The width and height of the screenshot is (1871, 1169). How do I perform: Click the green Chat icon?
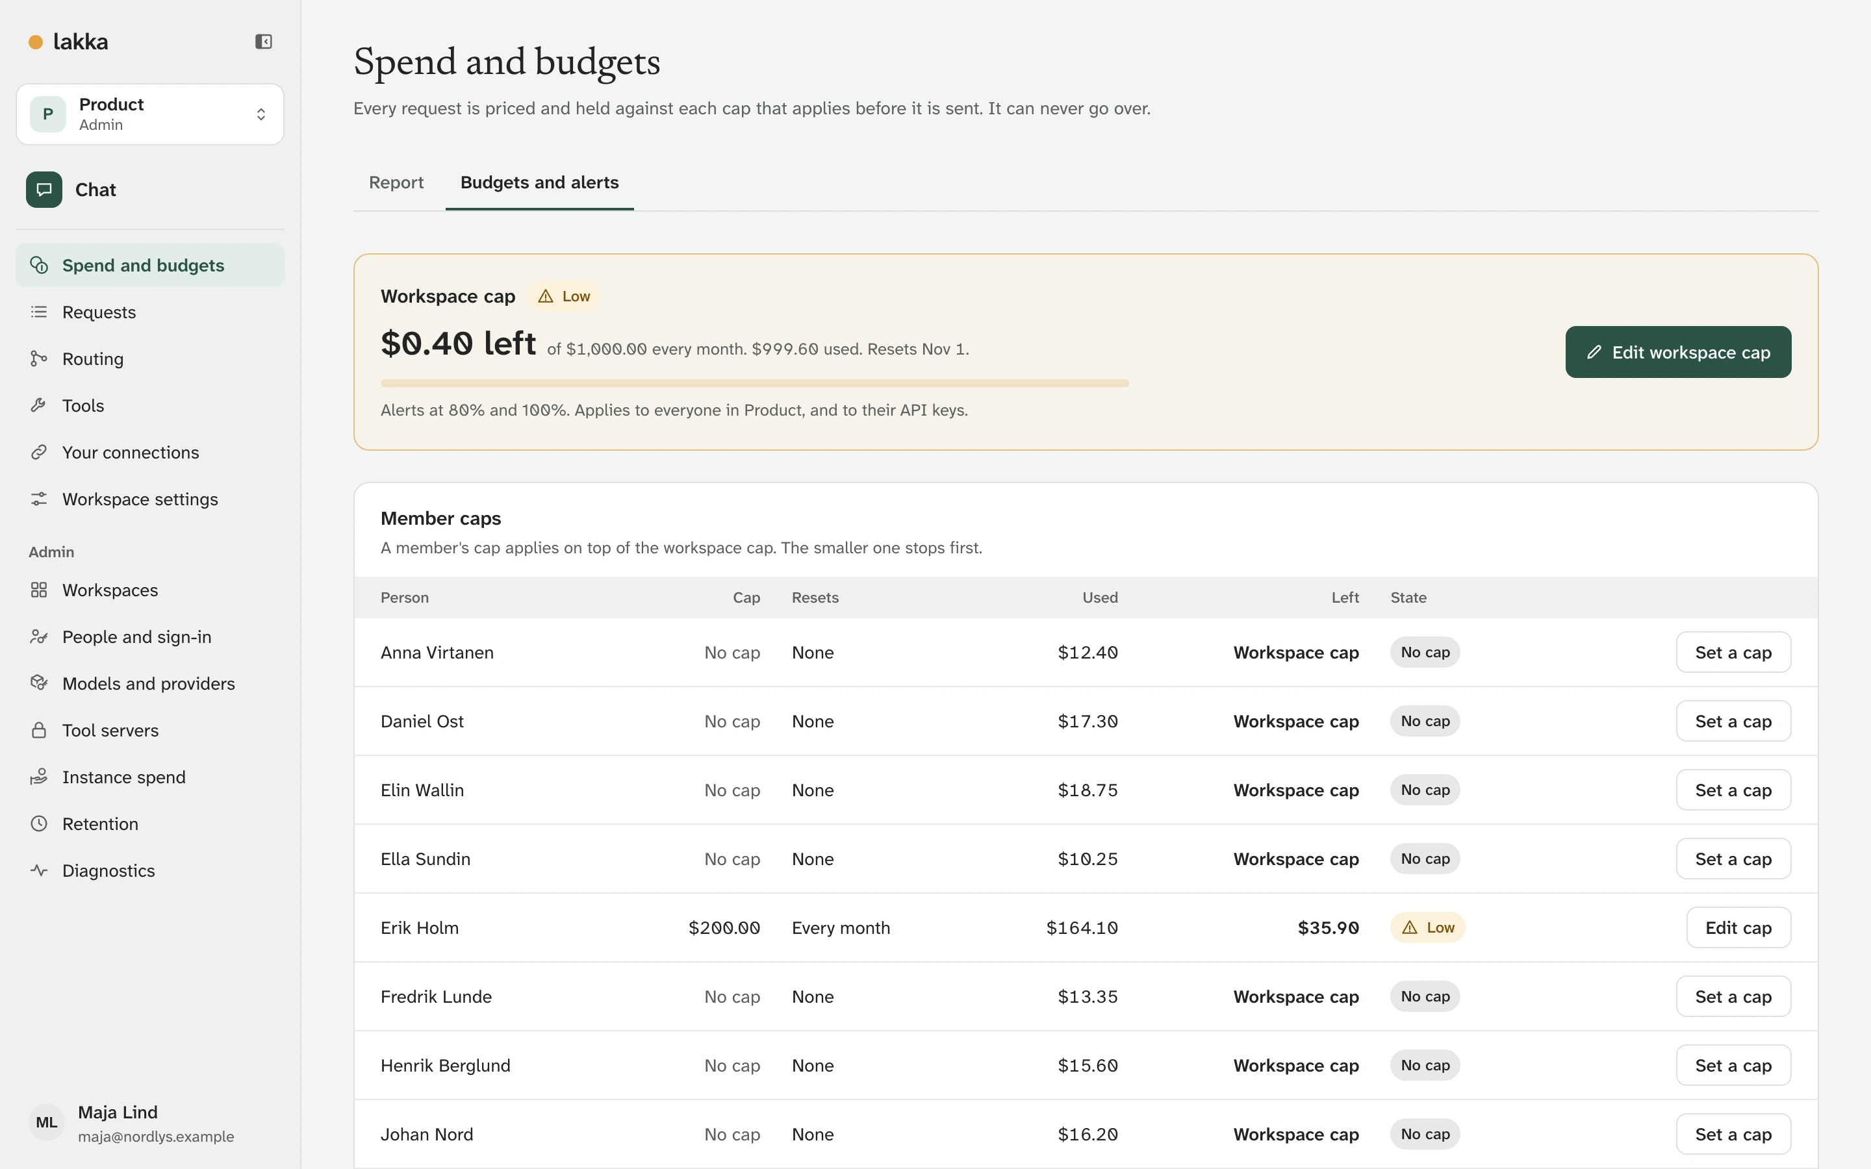(44, 190)
